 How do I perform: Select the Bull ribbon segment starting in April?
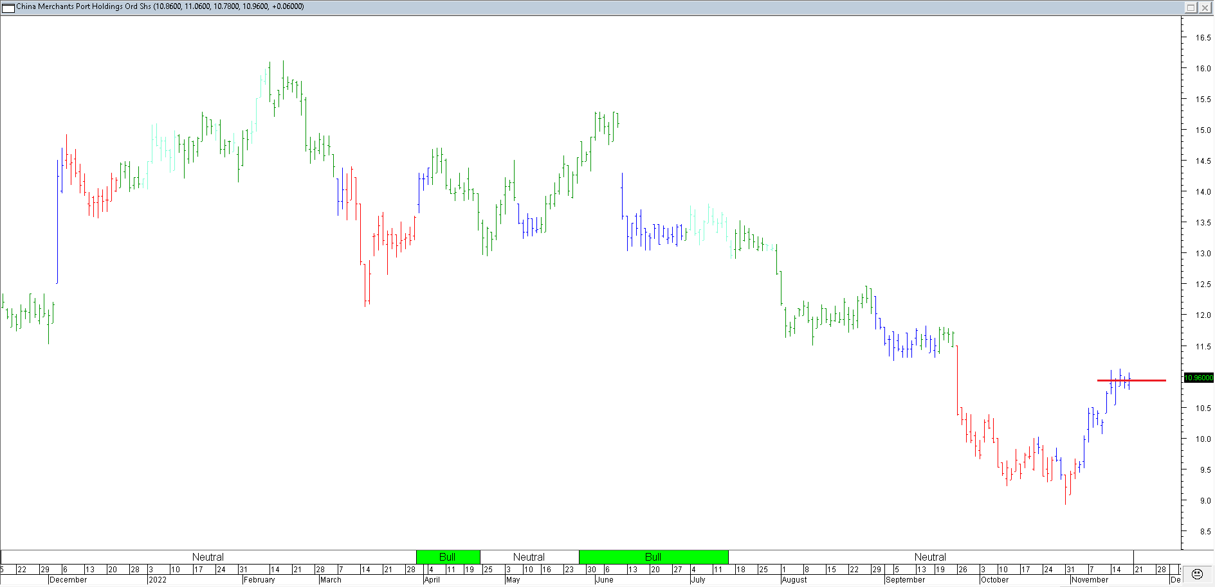point(448,557)
